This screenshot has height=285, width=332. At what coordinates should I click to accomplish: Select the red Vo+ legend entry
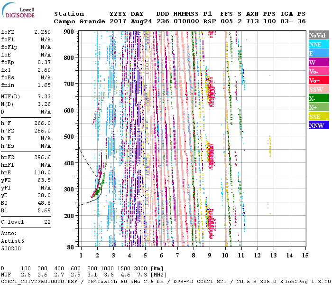click(x=318, y=80)
